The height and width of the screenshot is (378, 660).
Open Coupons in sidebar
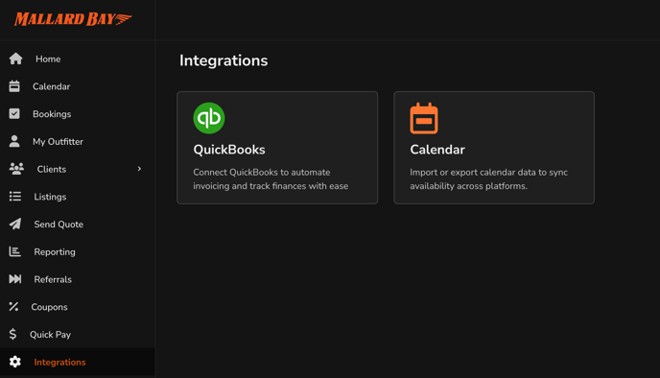[49, 307]
